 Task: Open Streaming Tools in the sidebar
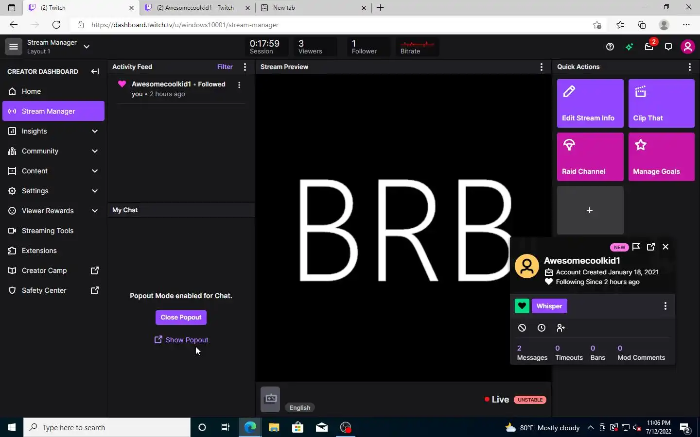coord(53,231)
